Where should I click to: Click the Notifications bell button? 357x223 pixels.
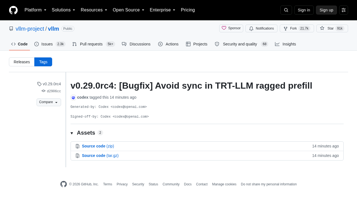pos(261,28)
